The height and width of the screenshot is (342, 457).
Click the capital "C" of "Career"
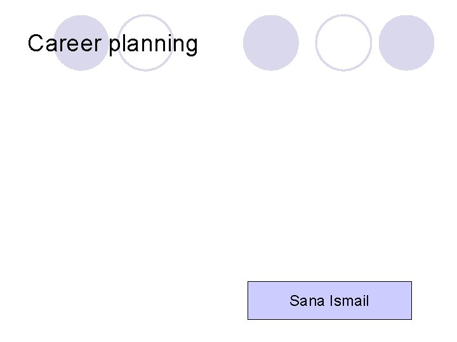(36, 44)
